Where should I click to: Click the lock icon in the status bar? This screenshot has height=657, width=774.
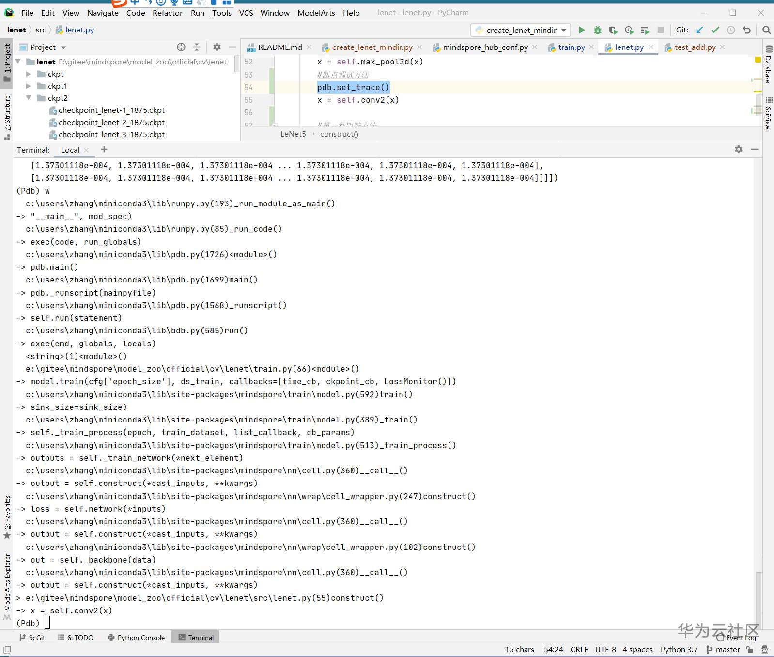[x=749, y=650]
